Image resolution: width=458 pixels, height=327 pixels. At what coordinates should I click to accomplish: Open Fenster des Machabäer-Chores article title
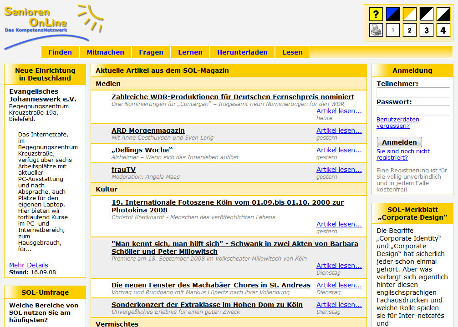(x=211, y=285)
